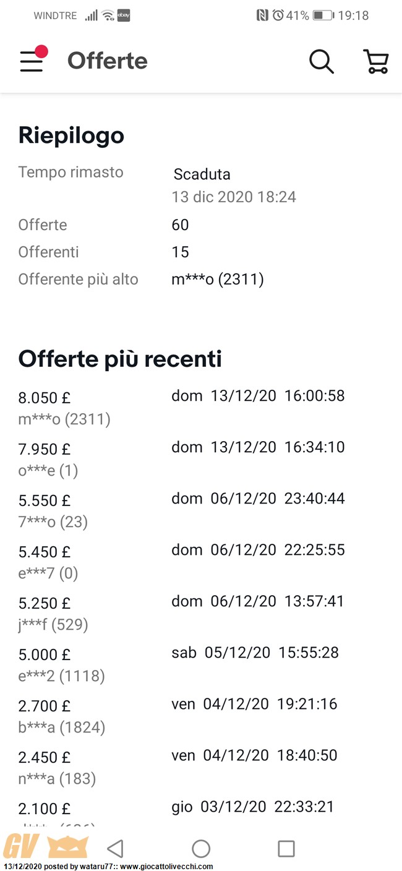Open highest bidder m***o (2311) in summary
This screenshot has width=402, height=871.
pyautogui.click(x=218, y=280)
